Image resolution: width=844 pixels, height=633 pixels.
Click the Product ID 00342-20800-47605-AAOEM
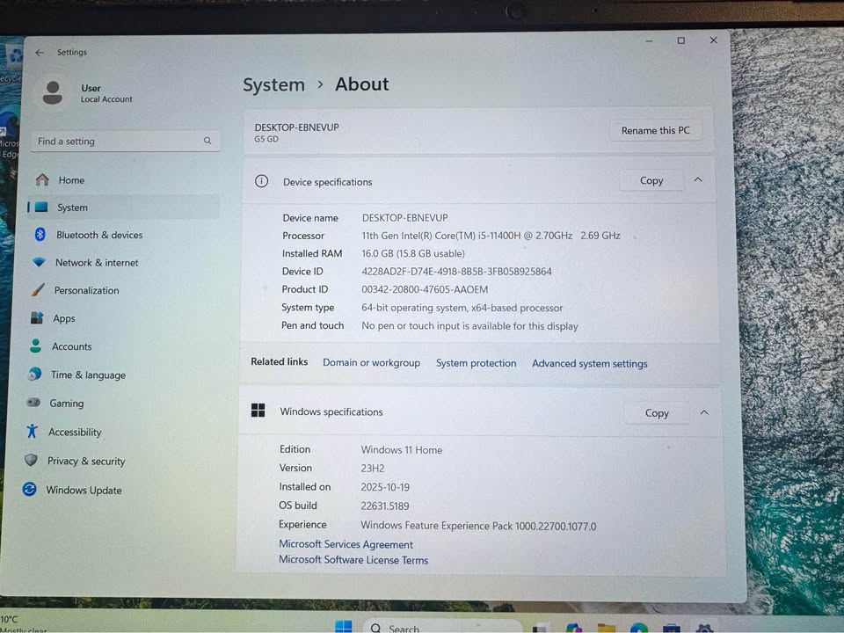coord(424,289)
